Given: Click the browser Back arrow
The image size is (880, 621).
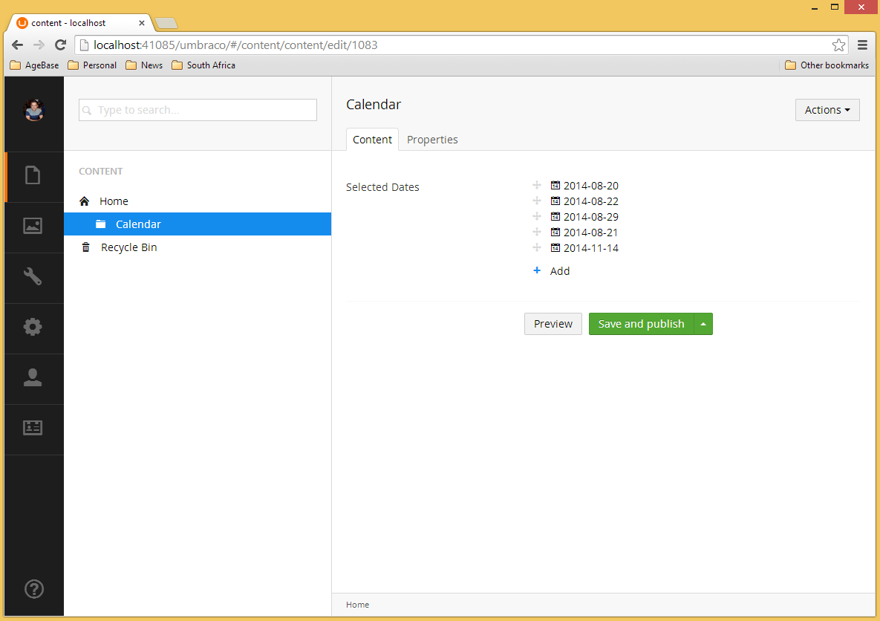Looking at the screenshot, I should point(17,45).
